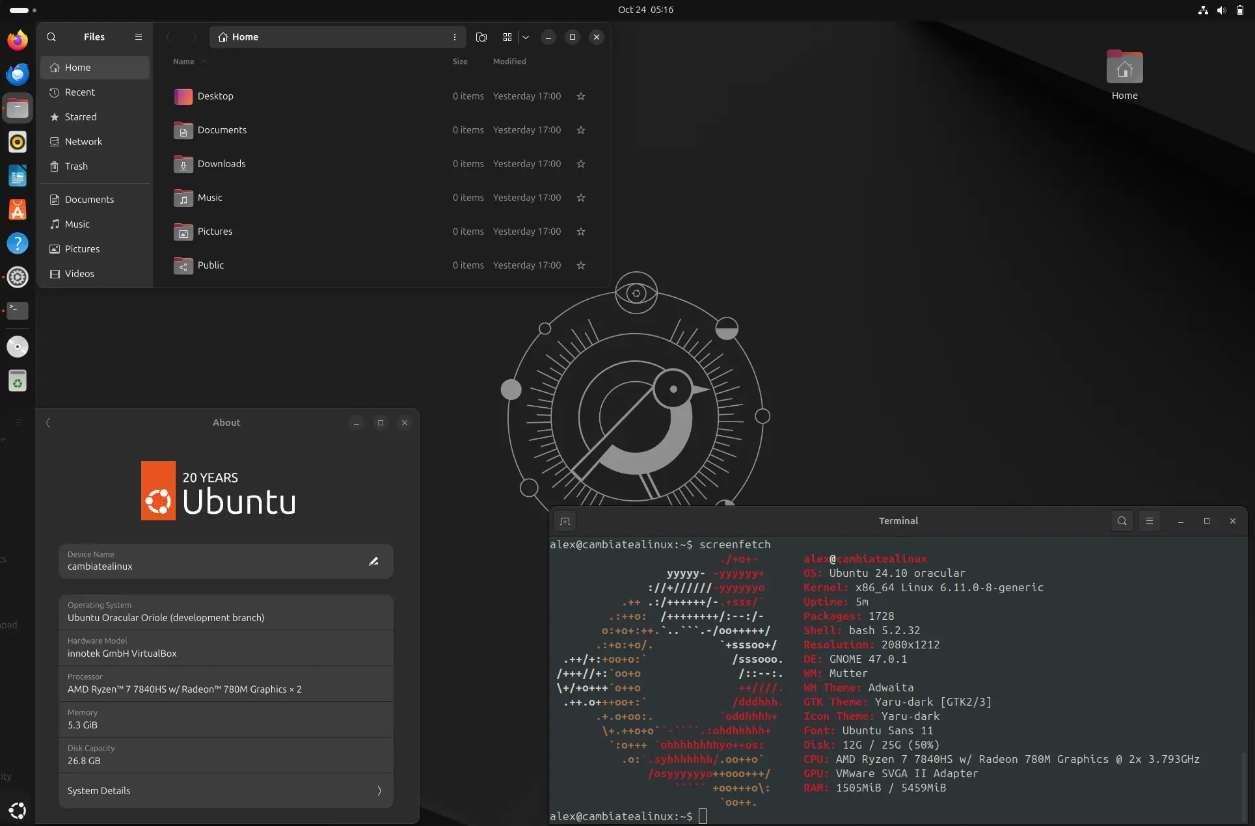Select Trash in Files sidebar
The height and width of the screenshot is (826, 1255).
coord(95,167)
